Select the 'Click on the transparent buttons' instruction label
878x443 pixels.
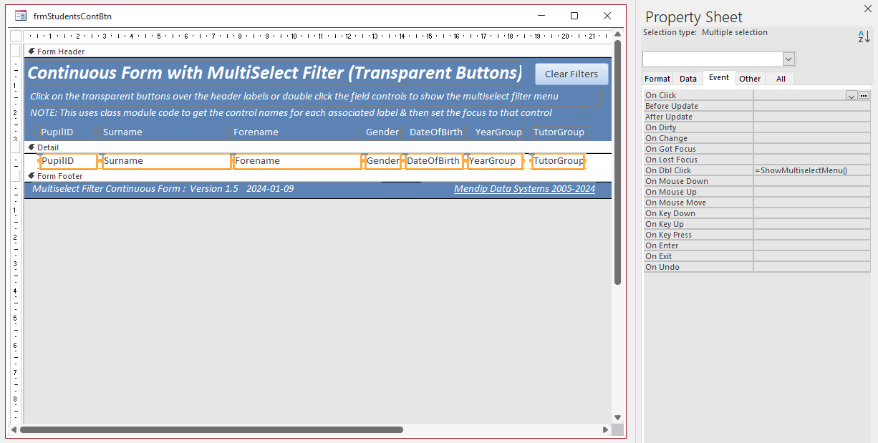[314, 97]
